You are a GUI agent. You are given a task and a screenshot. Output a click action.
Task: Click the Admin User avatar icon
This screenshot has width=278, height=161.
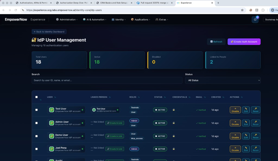click(52, 123)
